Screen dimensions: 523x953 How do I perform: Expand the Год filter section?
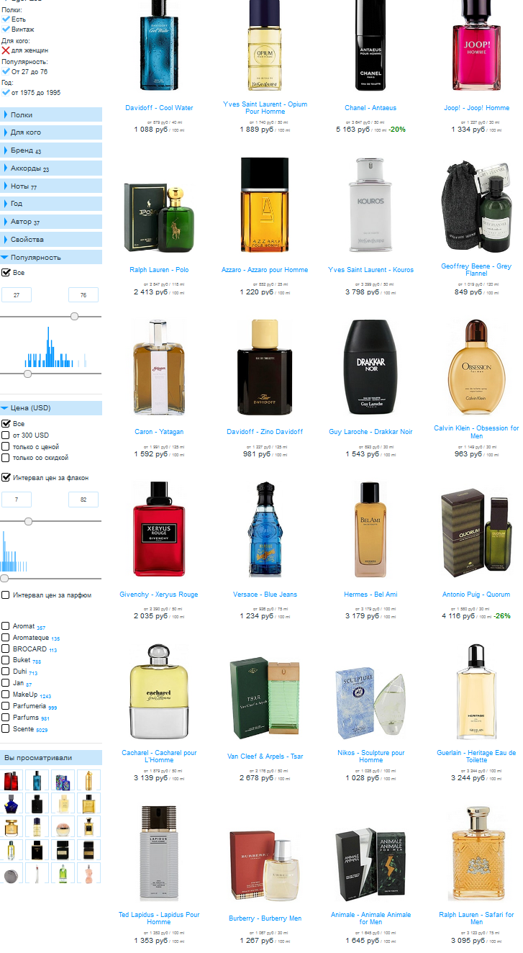coord(51,204)
